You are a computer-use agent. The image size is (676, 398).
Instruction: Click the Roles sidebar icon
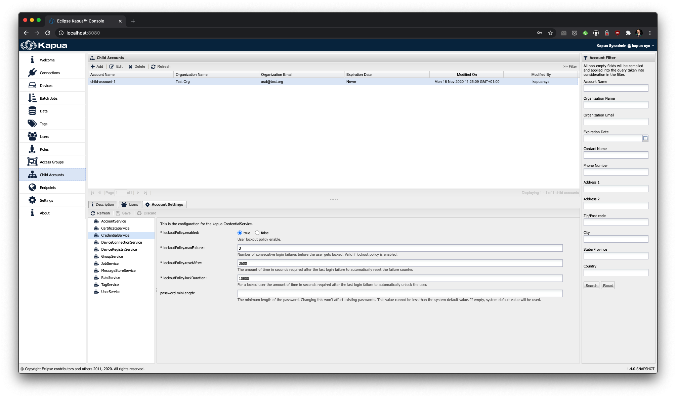tap(32, 149)
